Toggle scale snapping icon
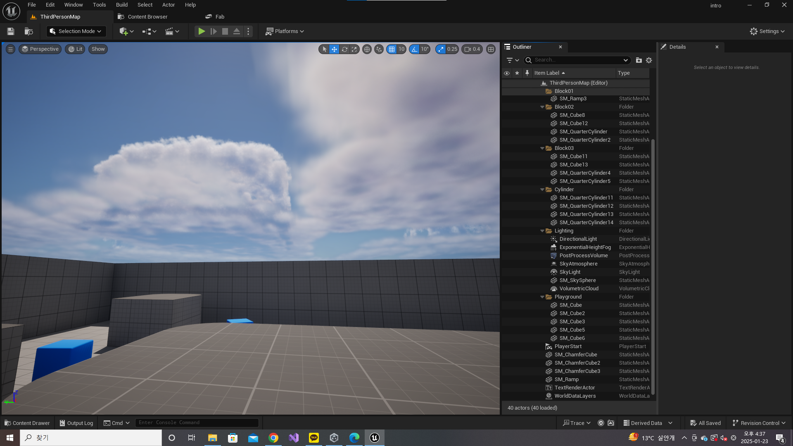The image size is (793, 446). (441, 49)
